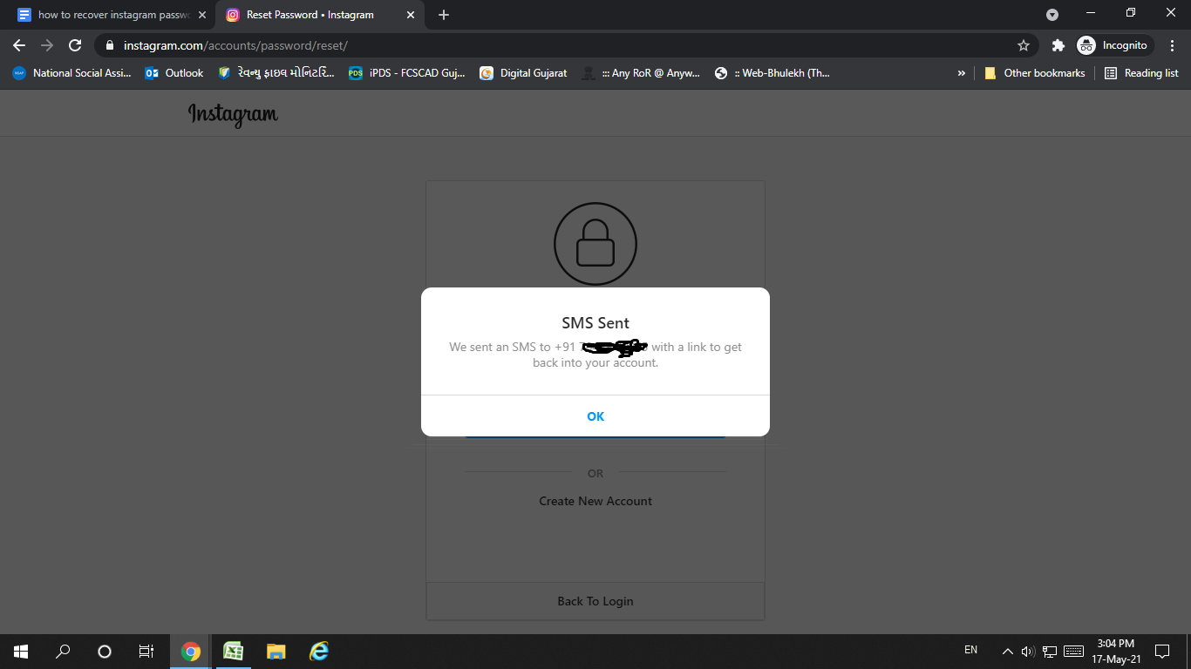
Task: Click the Instagram logo in the header
Action: [233, 114]
